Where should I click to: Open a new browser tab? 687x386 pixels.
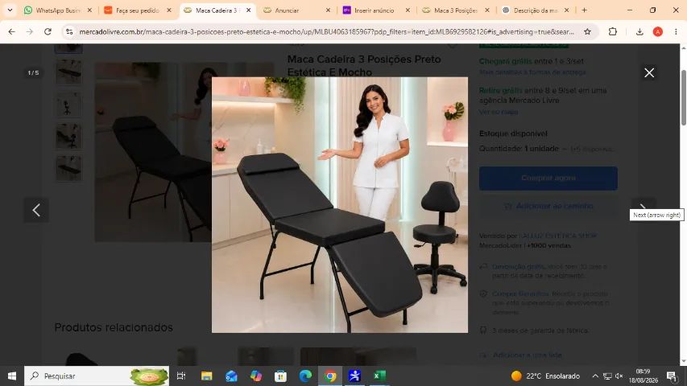pos(584,10)
